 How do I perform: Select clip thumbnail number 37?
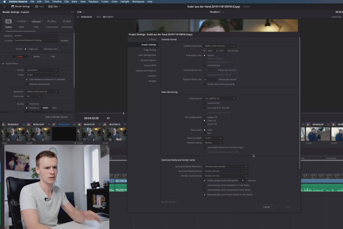pyautogui.click(x=318, y=134)
